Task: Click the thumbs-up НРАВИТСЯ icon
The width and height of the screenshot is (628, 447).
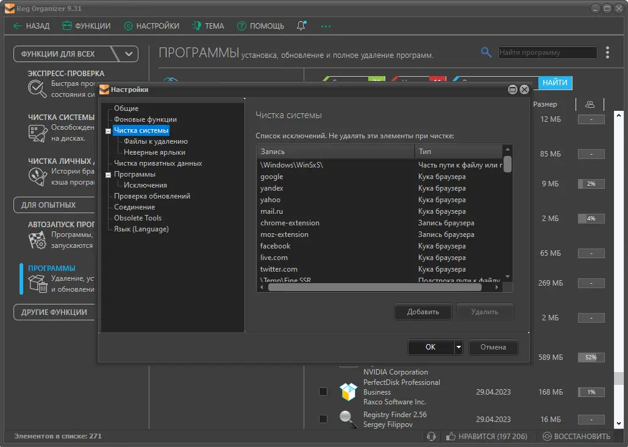Action: coord(451,436)
